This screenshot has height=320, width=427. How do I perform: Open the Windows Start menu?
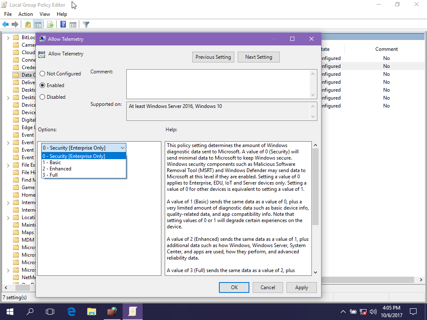pyautogui.click(x=10, y=312)
